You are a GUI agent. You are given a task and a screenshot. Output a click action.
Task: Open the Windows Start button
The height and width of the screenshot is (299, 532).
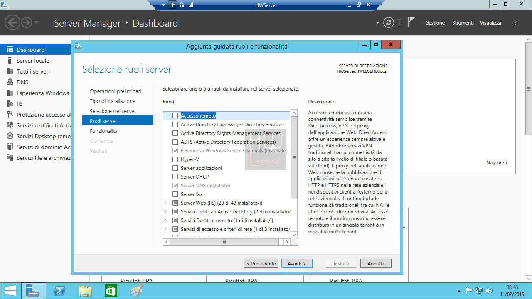click(x=10, y=291)
